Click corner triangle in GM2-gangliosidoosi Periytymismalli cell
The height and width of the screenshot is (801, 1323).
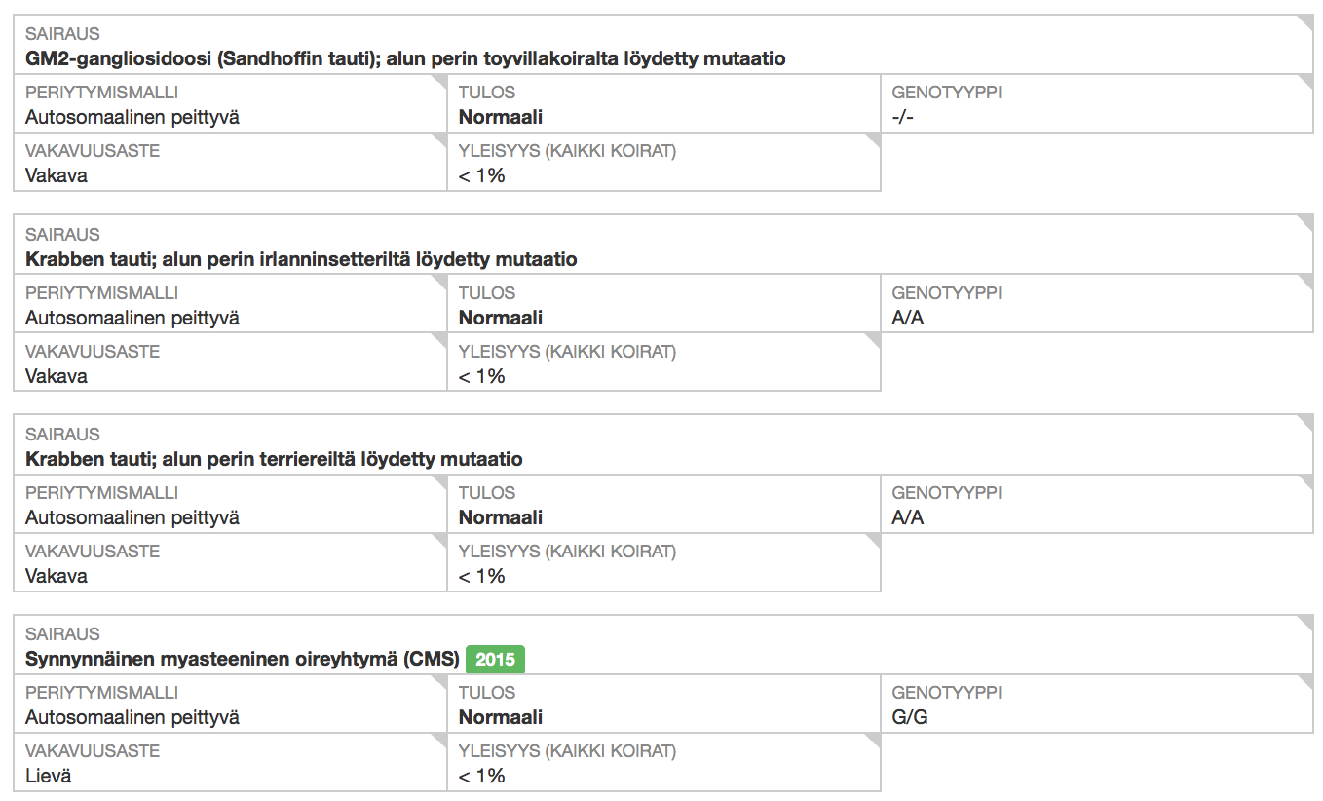coord(440,80)
